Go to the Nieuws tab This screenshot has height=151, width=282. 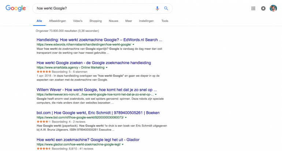(x=114, y=21)
